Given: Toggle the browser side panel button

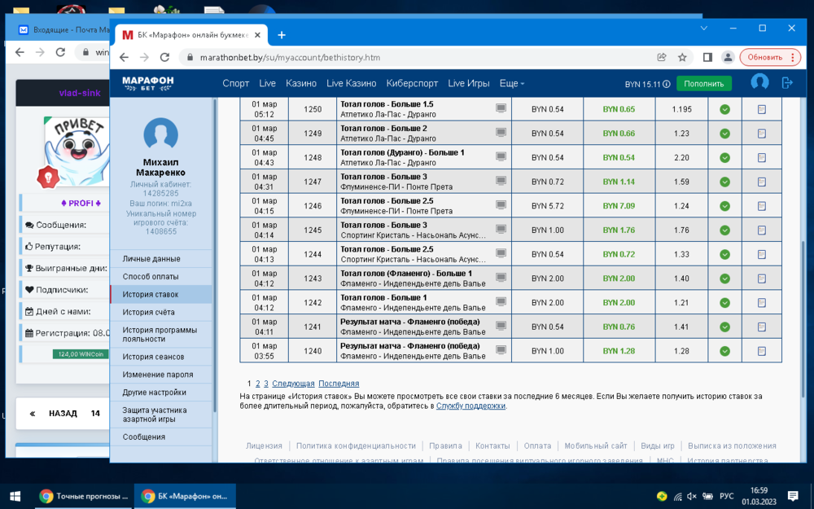Looking at the screenshot, I should click(x=707, y=58).
